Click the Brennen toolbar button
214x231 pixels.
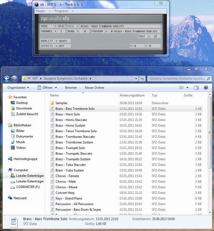[x=71, y=88]
